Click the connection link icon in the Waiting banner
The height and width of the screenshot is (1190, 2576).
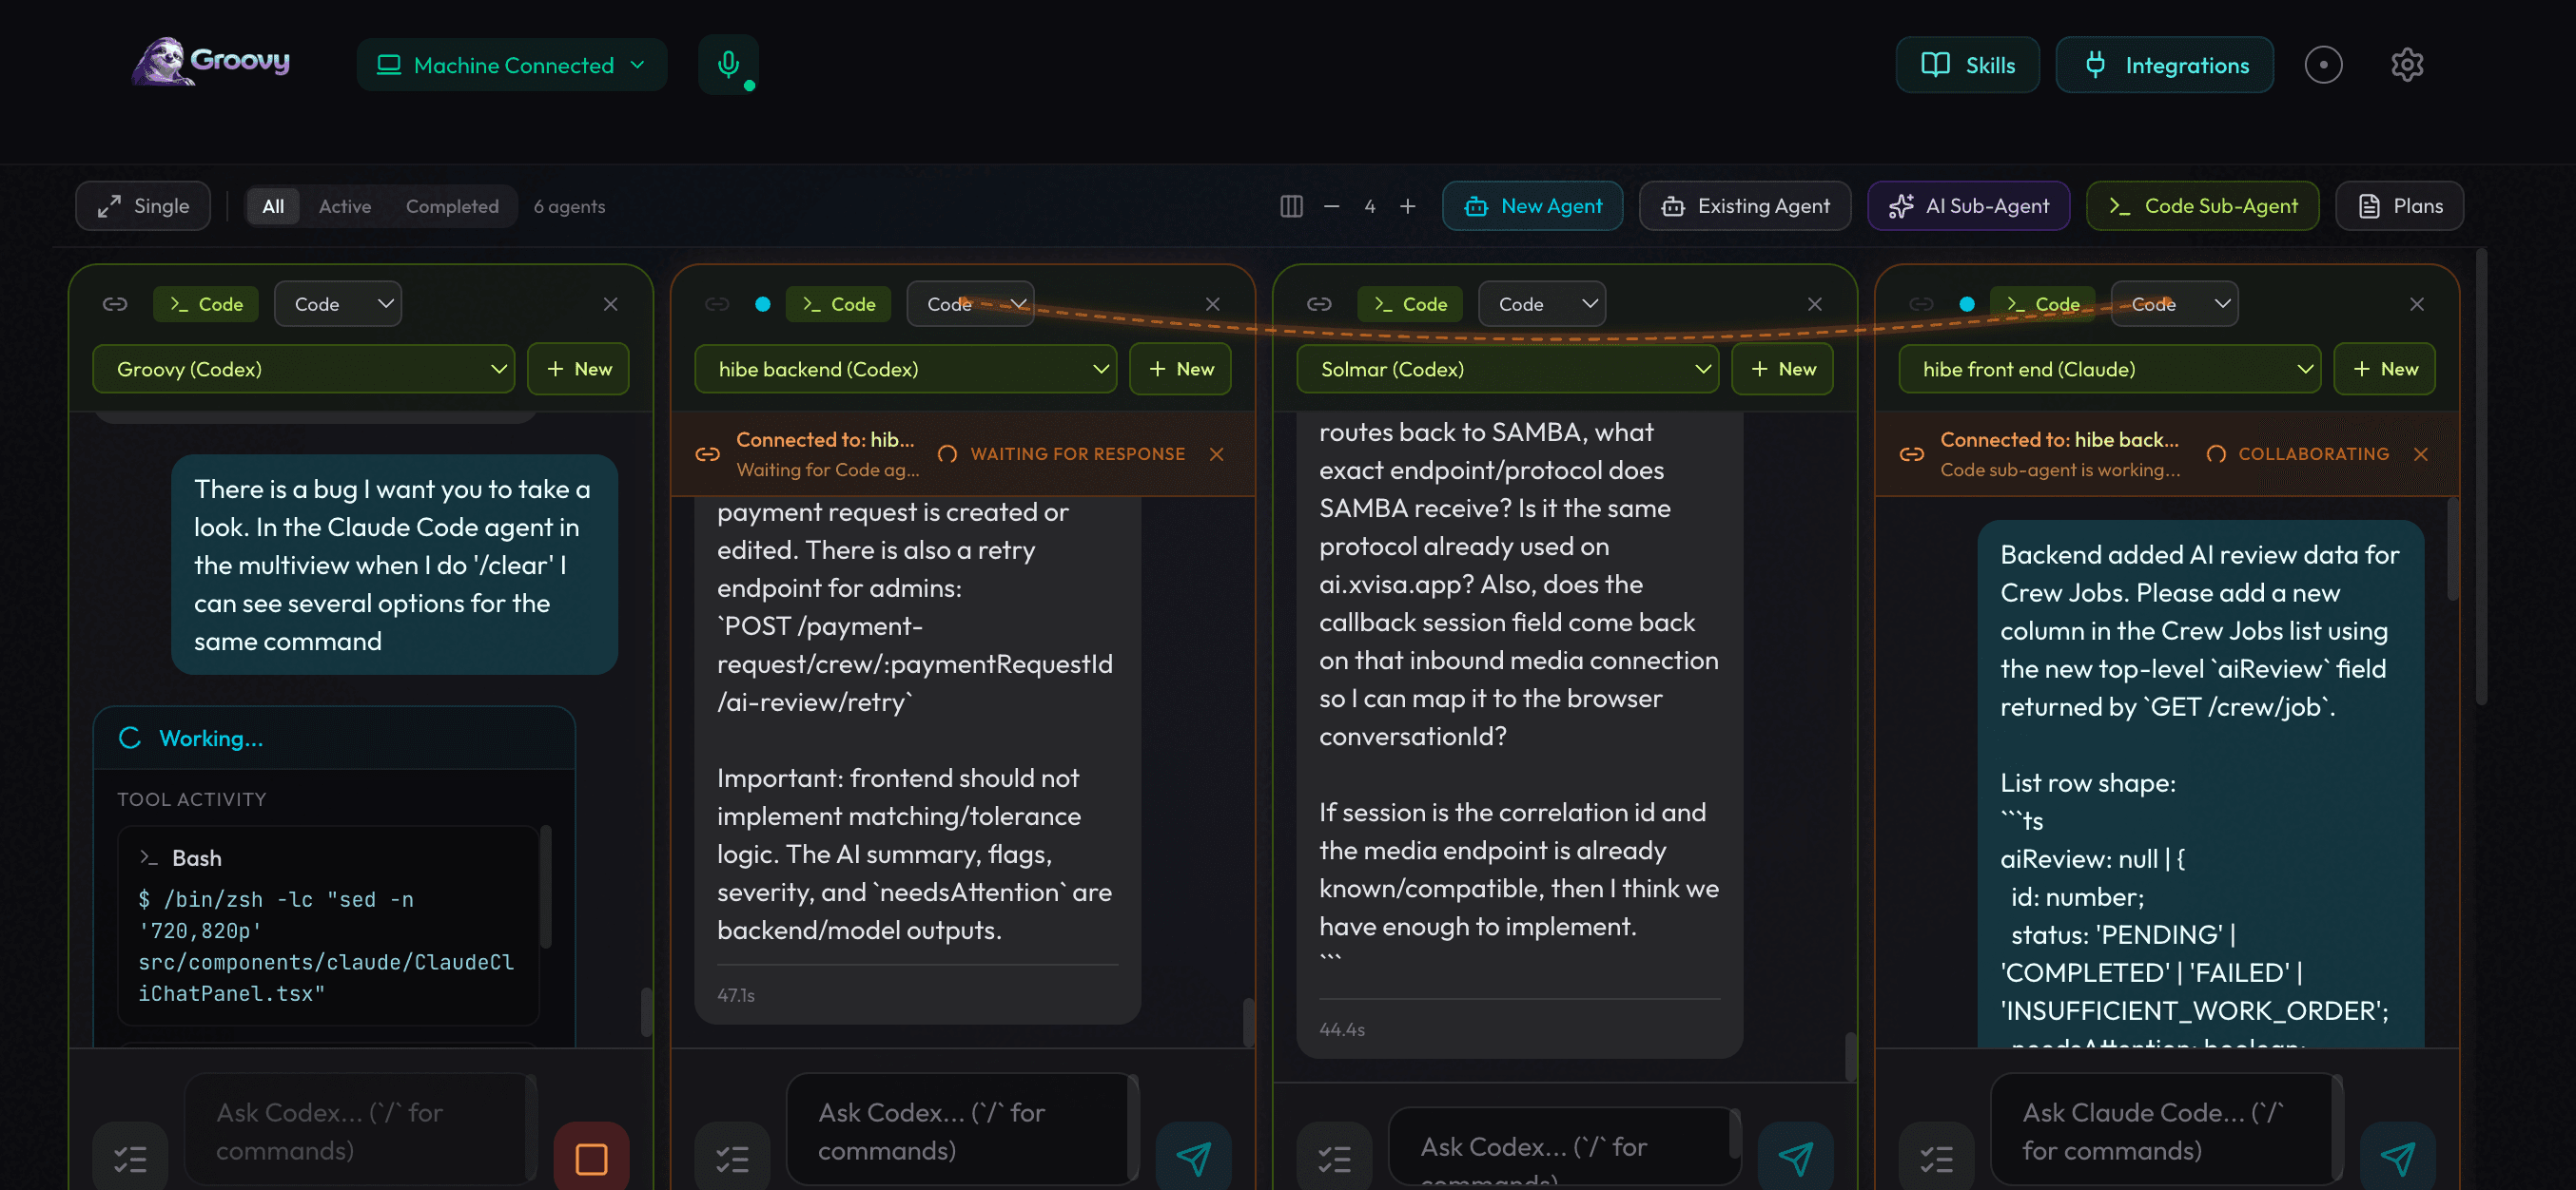point(707,453)
